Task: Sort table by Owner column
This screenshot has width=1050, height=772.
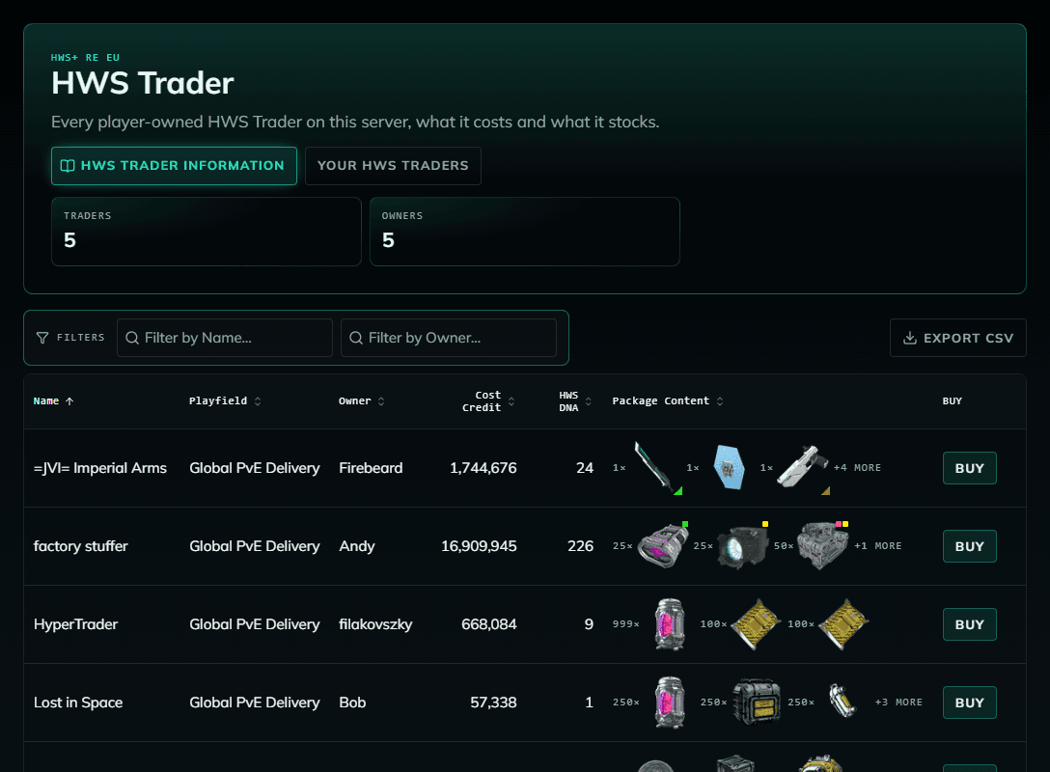Action: (362, 401)
